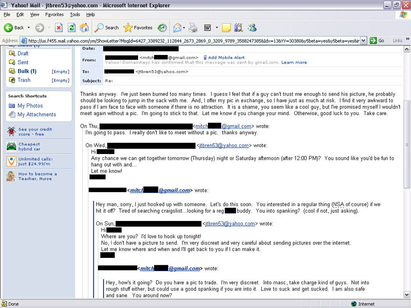Click the Trash folder icon
The image size is (411, 308).
(x=12, y=80)
